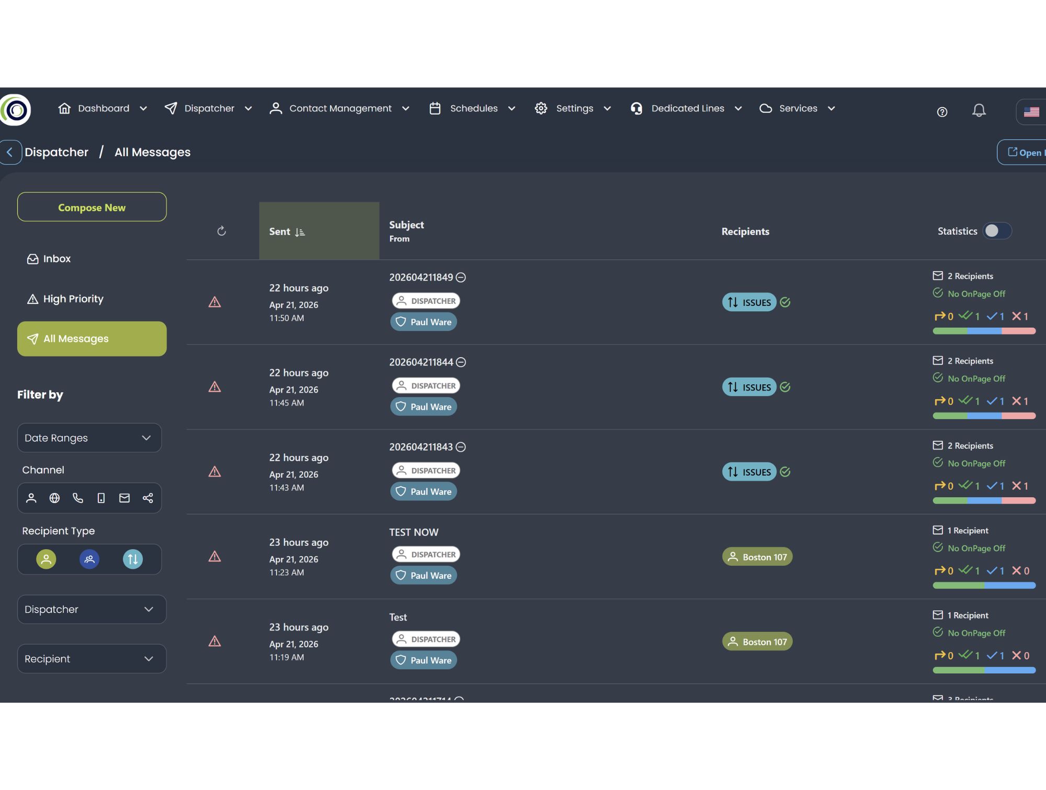Viewport: 1046px width, 790px height.
Task: Expand the Date Ranges dropdown
Action: point(89,438)
